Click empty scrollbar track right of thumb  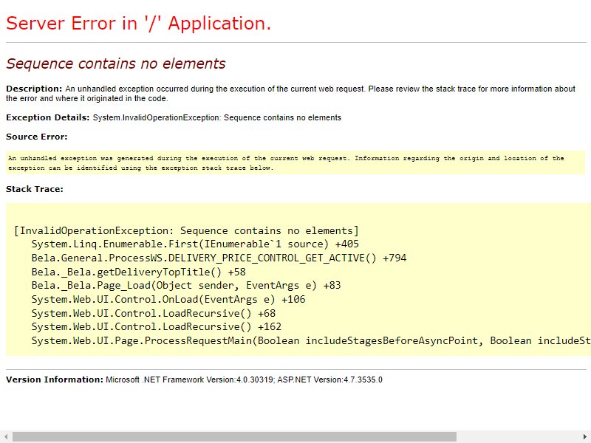click(x=517, y=437)
